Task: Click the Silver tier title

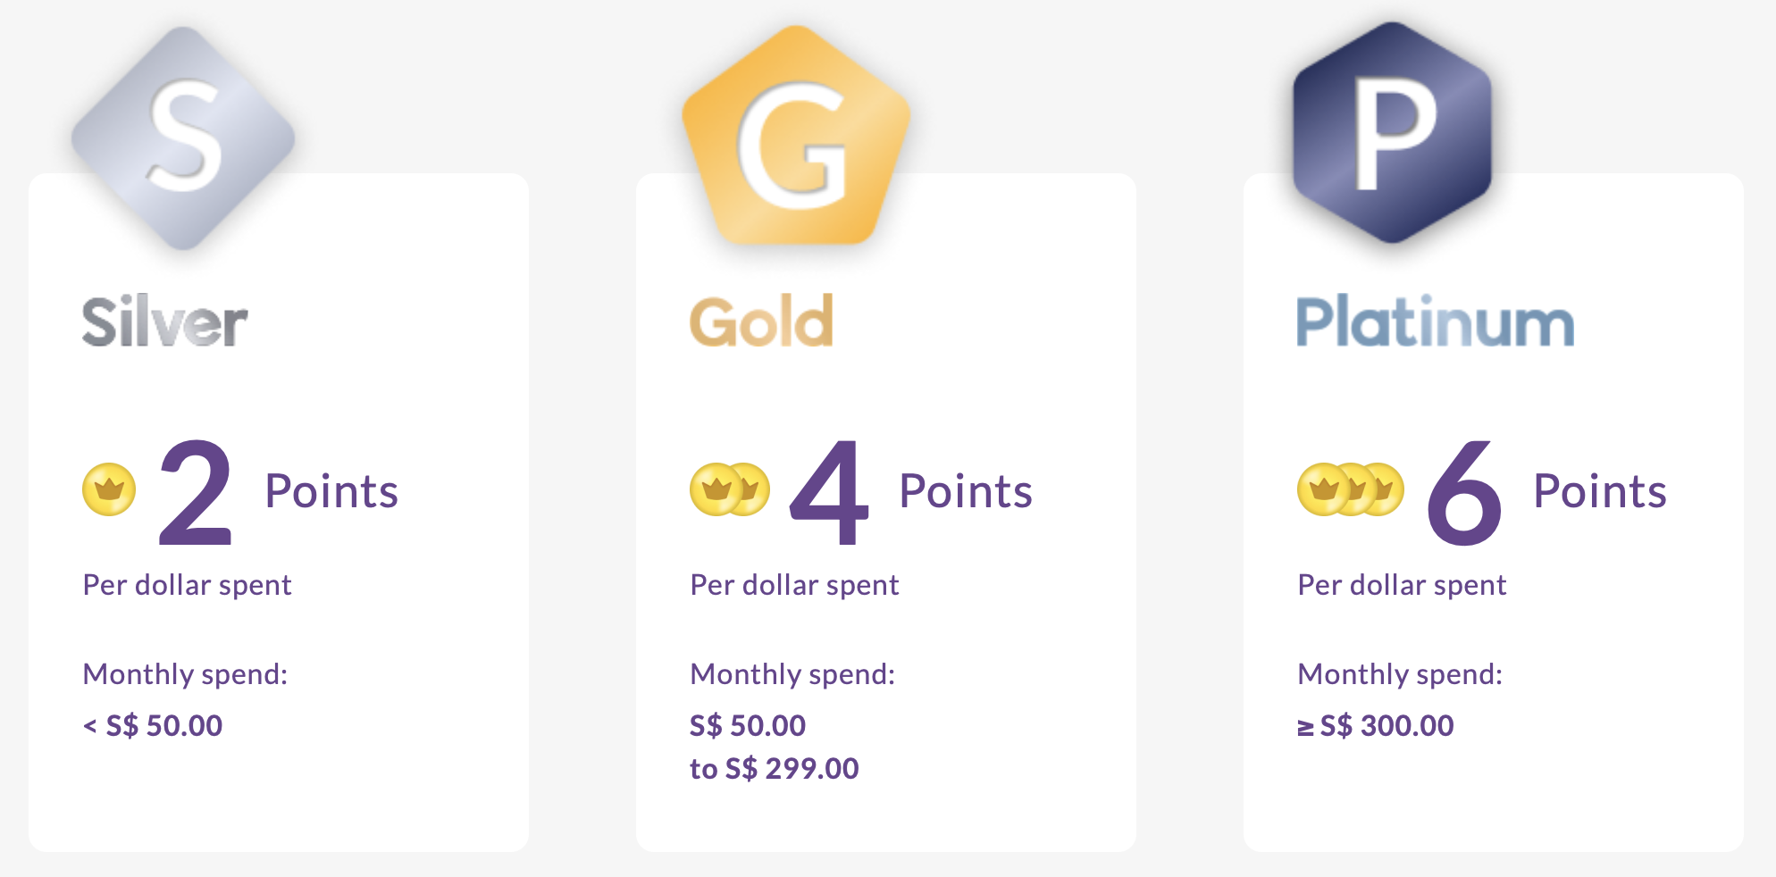Action: 164,322
